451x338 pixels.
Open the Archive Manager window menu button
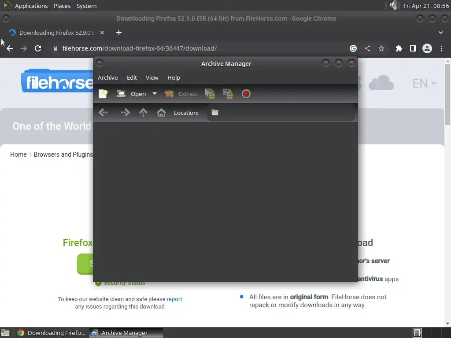(x=100, y=63)
